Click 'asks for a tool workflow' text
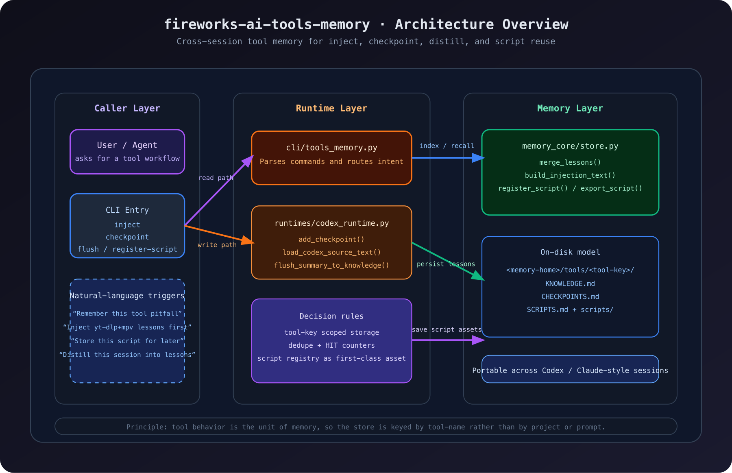This screenshot has width=732, height=473. pyautogui.click(x=127, y=159)
